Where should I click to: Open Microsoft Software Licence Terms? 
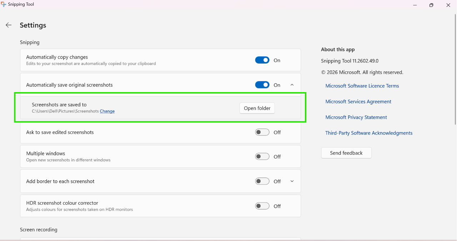362,86
